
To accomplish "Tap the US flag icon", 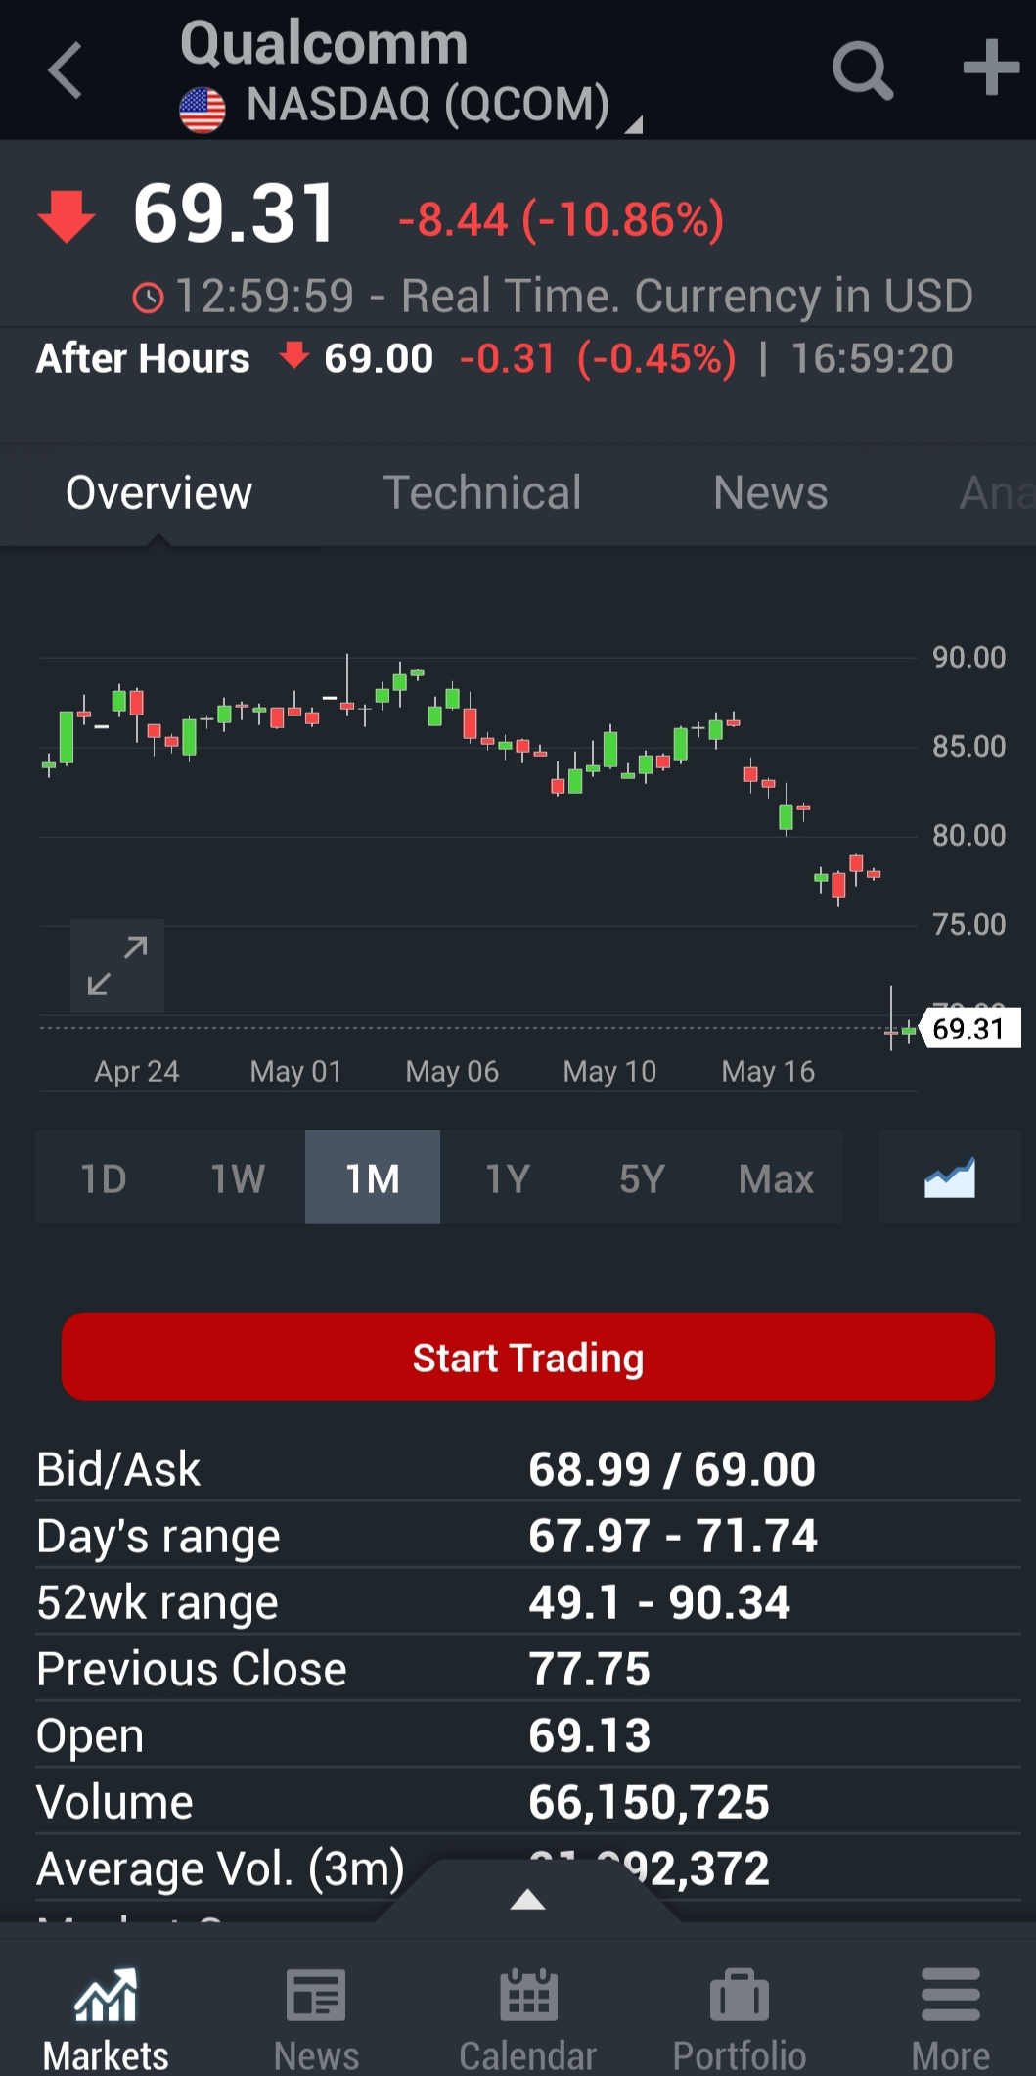I will pyautogui.click(x=203, y=110).
